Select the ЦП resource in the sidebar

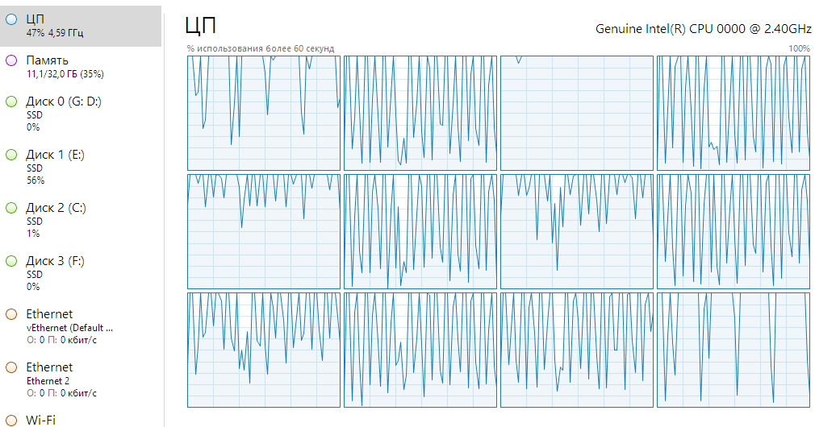point(81,26)
